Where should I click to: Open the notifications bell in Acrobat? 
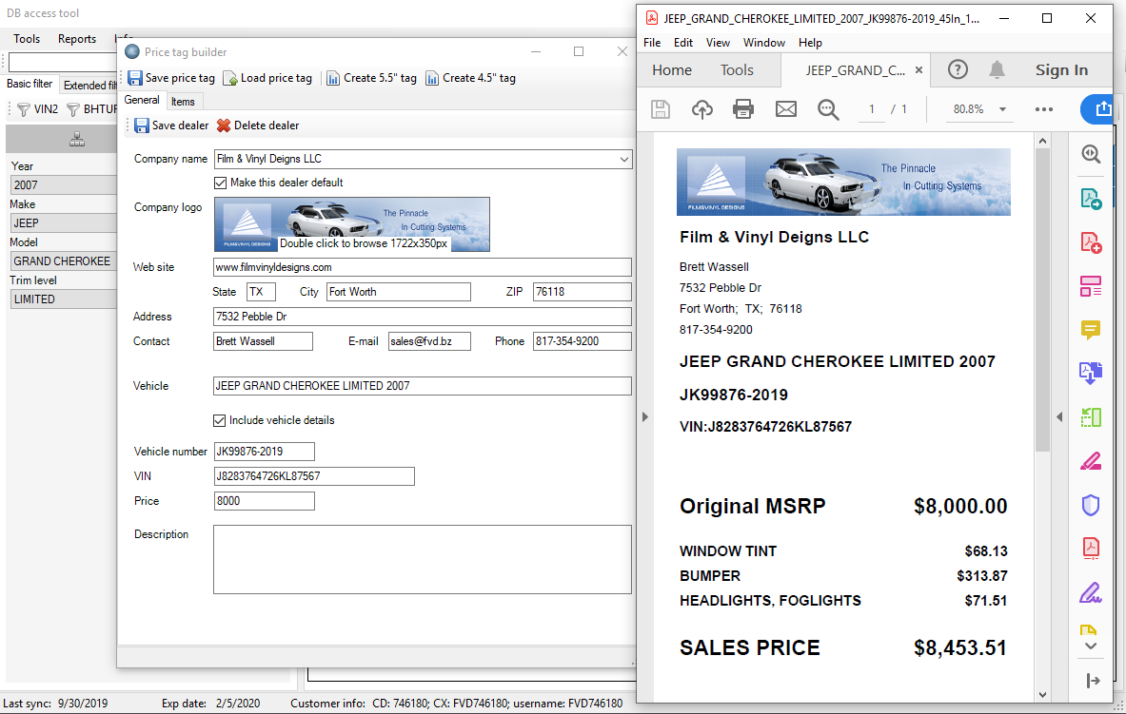tap(997, 69)
